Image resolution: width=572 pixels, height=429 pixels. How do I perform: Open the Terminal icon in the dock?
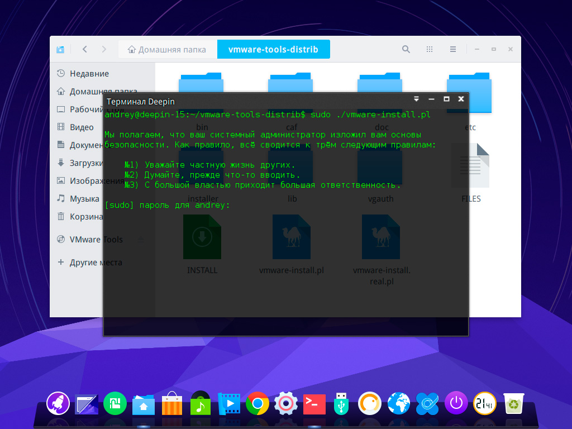point(314,403)
